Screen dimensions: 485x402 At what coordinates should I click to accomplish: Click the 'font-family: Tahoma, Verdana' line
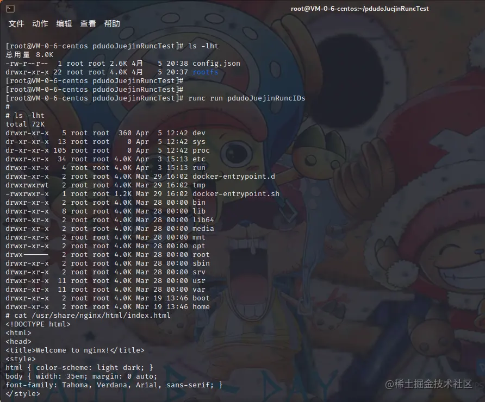tap(114, 385)
